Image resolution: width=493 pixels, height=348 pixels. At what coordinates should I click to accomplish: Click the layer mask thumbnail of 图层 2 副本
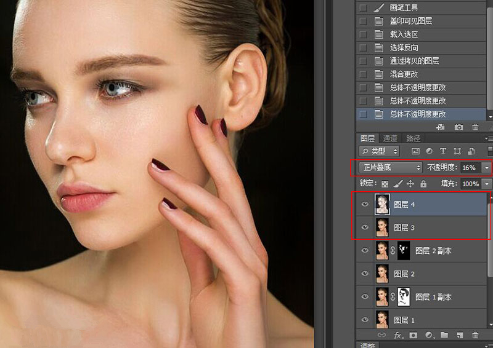[404, 250]
